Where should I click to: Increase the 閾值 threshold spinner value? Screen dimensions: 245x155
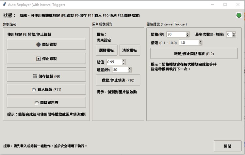pos(123,60)
